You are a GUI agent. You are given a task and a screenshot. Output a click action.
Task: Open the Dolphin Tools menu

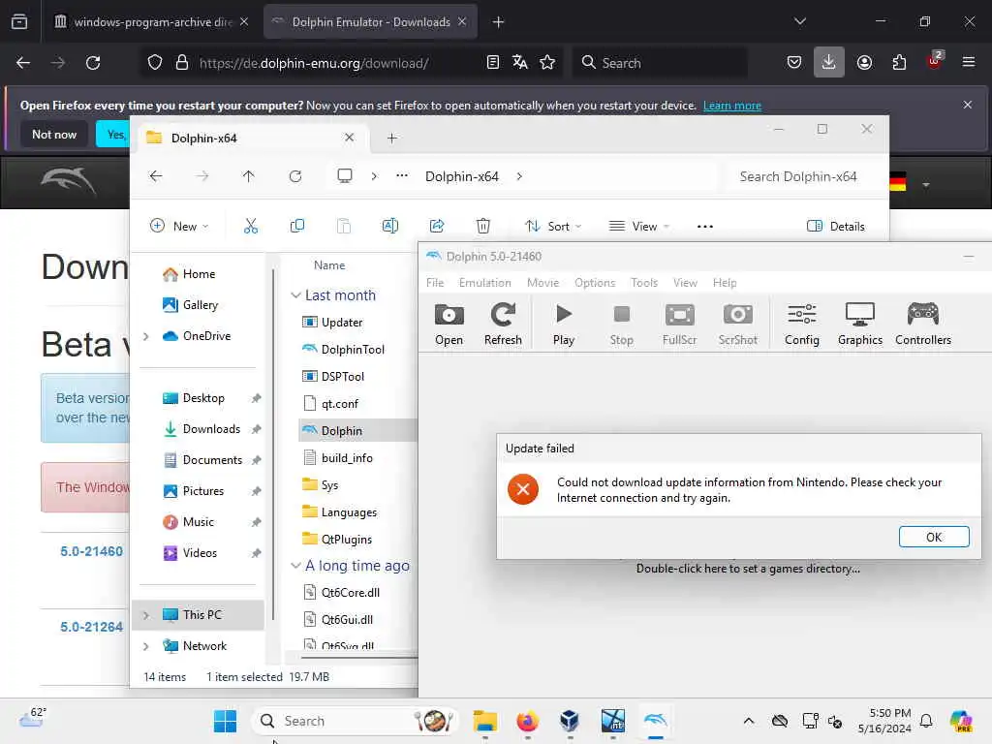[644, 283]
